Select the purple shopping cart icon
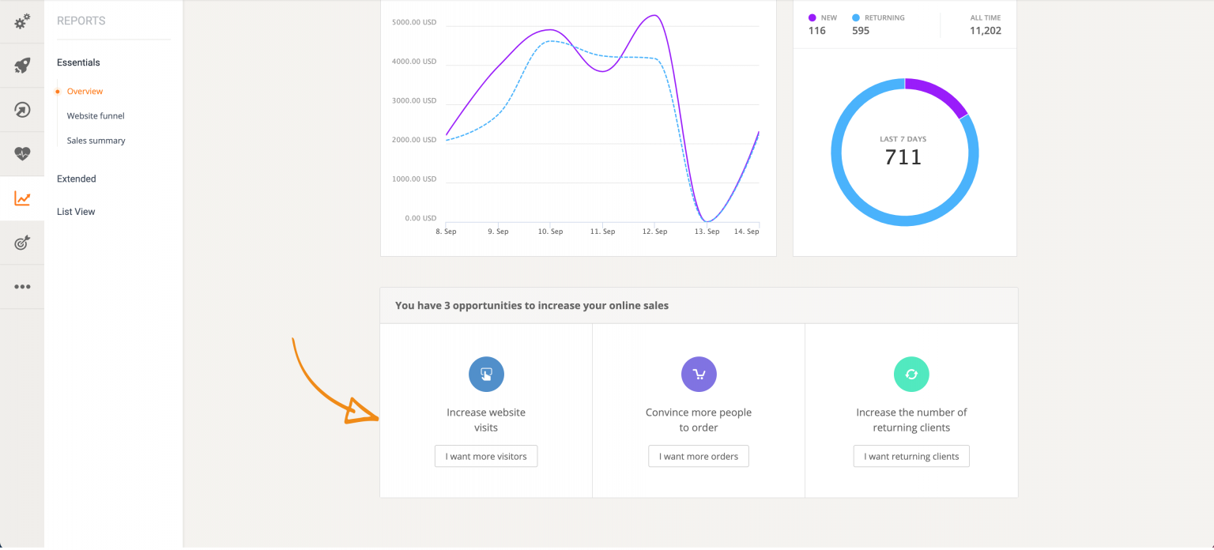The width and height of the screenshot is (1214, 550). [698, 374]
